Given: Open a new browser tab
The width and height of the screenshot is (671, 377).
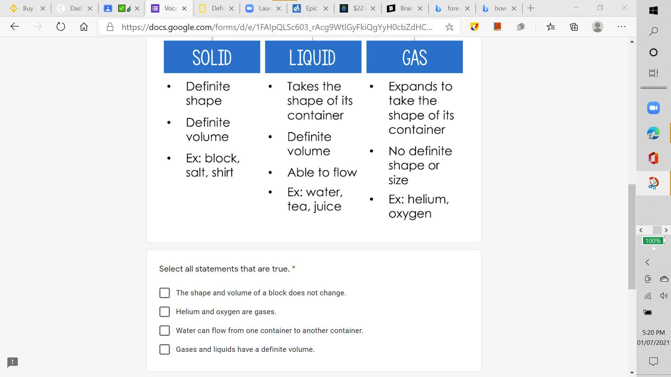Looking at the screenshot, I should click(531, 8).
